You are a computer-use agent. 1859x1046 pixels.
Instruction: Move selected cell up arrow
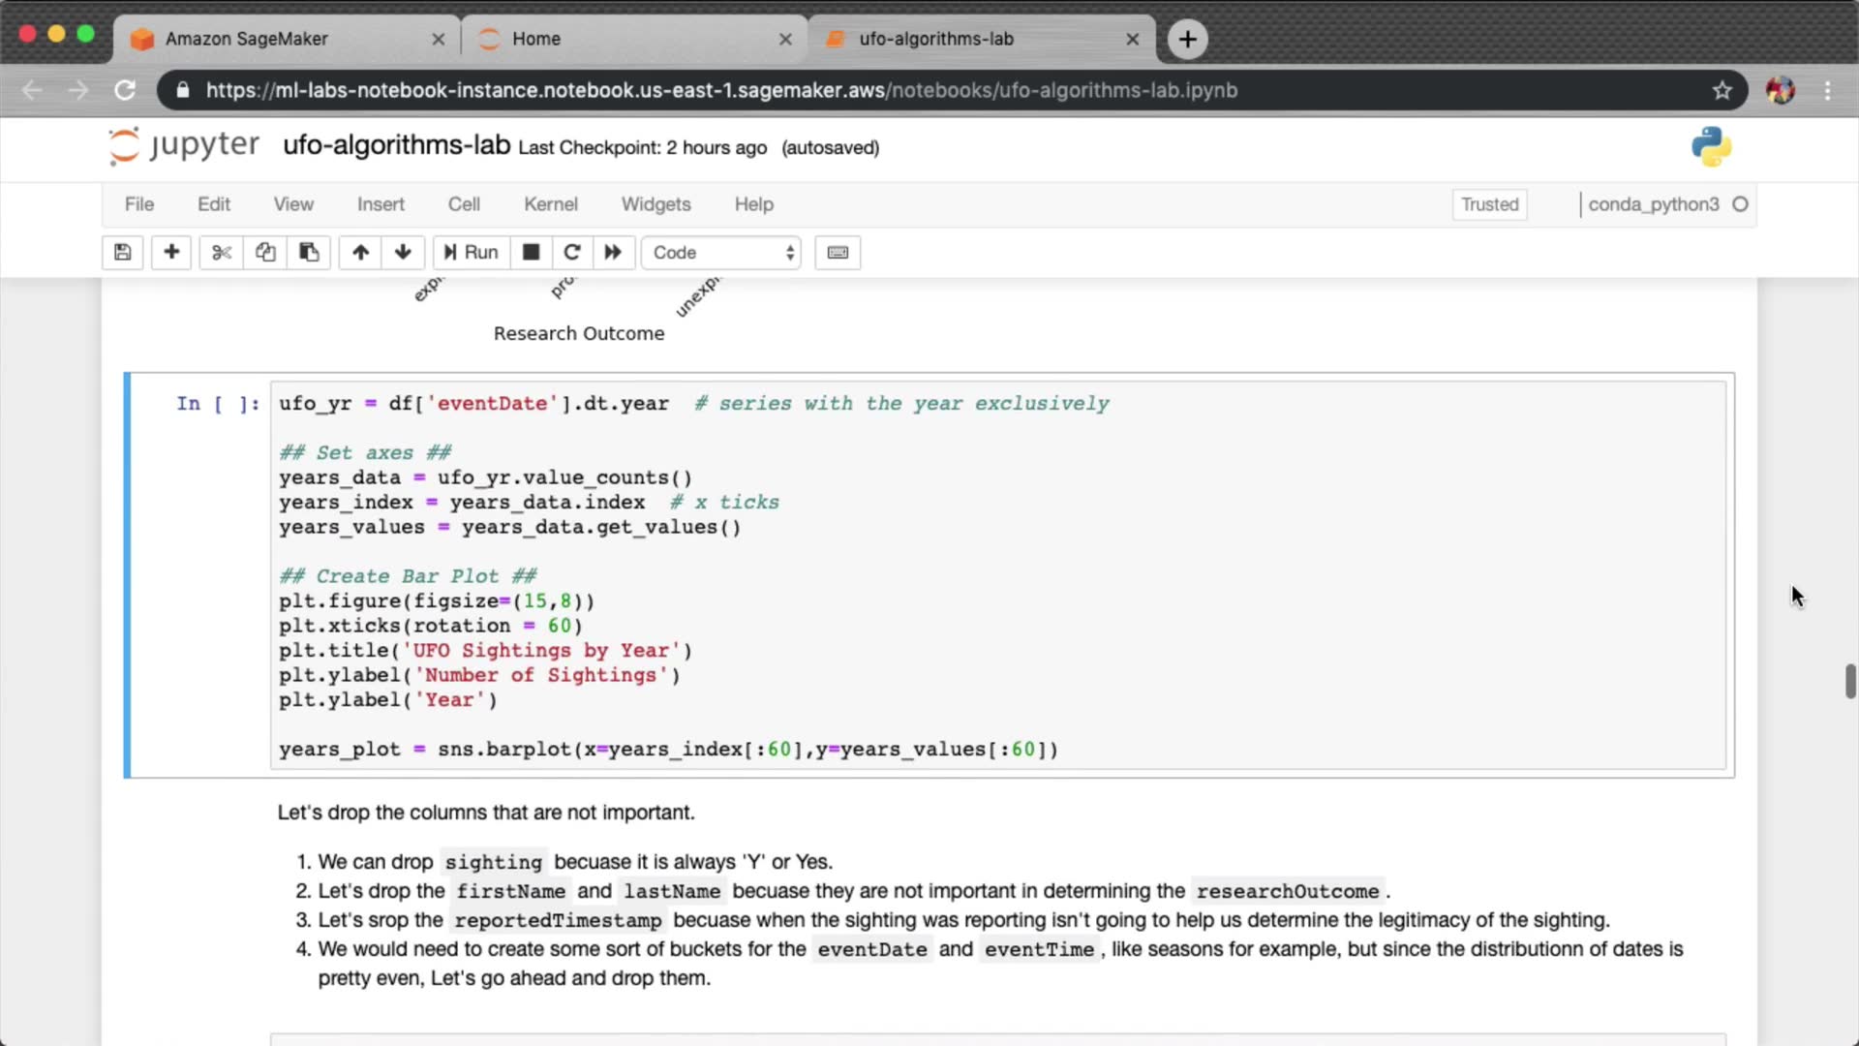[360, 253]
